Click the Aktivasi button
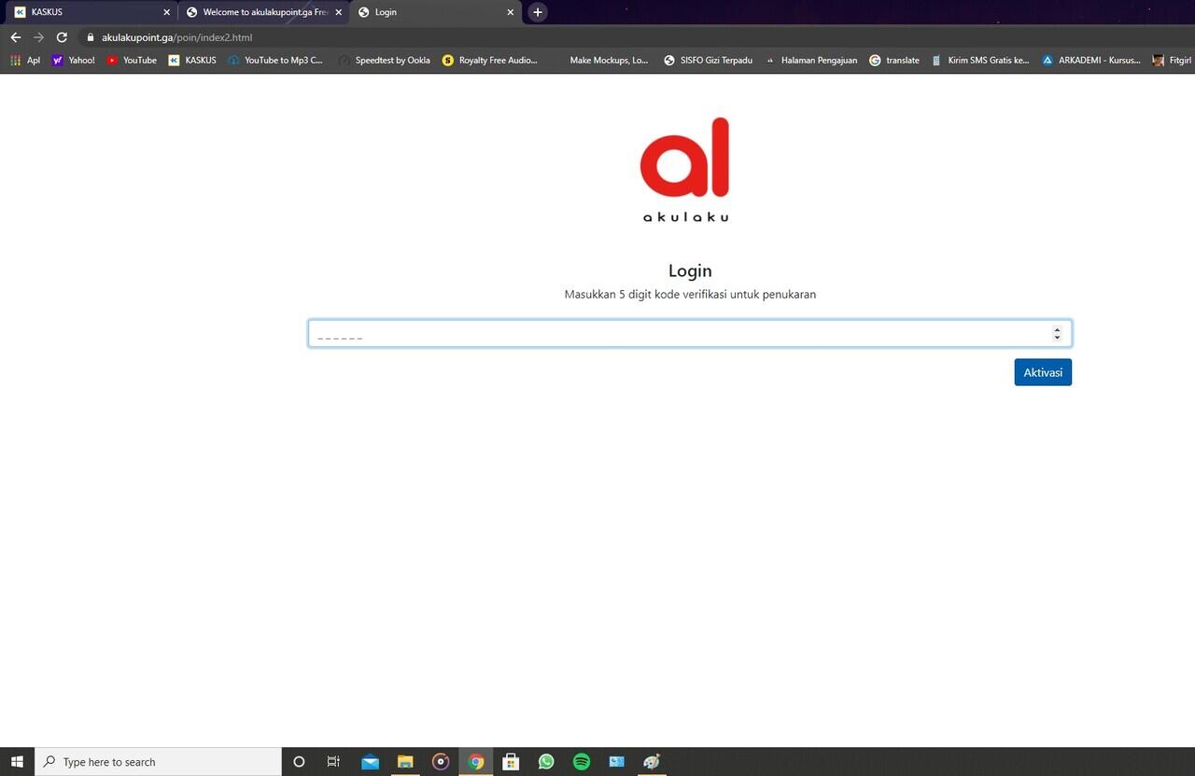Screen dimensions: 1195x776 pos(1043,372)
